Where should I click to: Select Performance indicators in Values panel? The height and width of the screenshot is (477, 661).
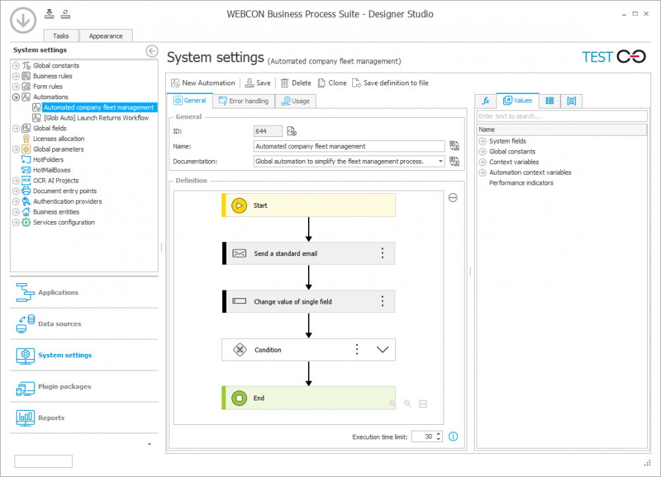521,183
